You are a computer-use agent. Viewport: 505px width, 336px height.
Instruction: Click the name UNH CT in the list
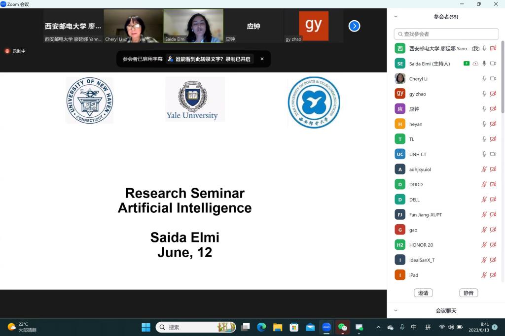point(418,154)
